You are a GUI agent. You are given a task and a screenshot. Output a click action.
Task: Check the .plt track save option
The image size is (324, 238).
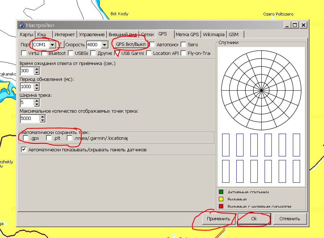49,138
